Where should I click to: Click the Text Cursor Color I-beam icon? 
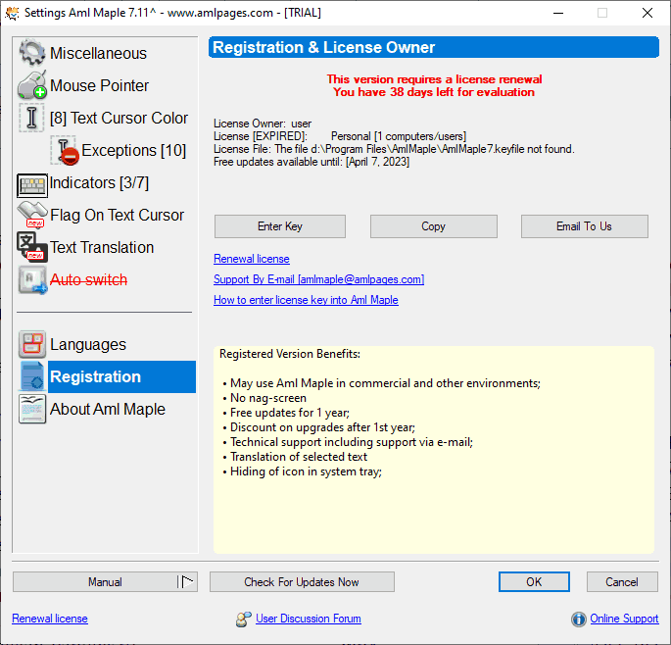(x=31, y=118)
